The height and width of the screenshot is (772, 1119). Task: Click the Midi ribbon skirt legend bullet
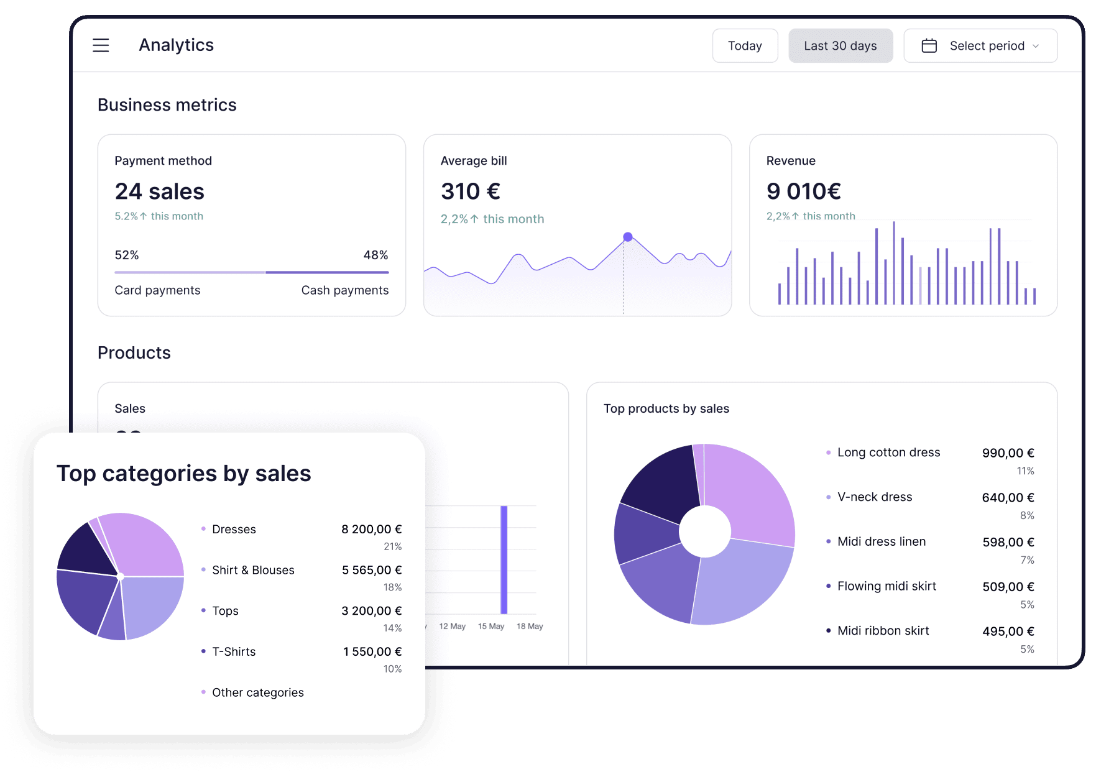(x=829, y=631)
